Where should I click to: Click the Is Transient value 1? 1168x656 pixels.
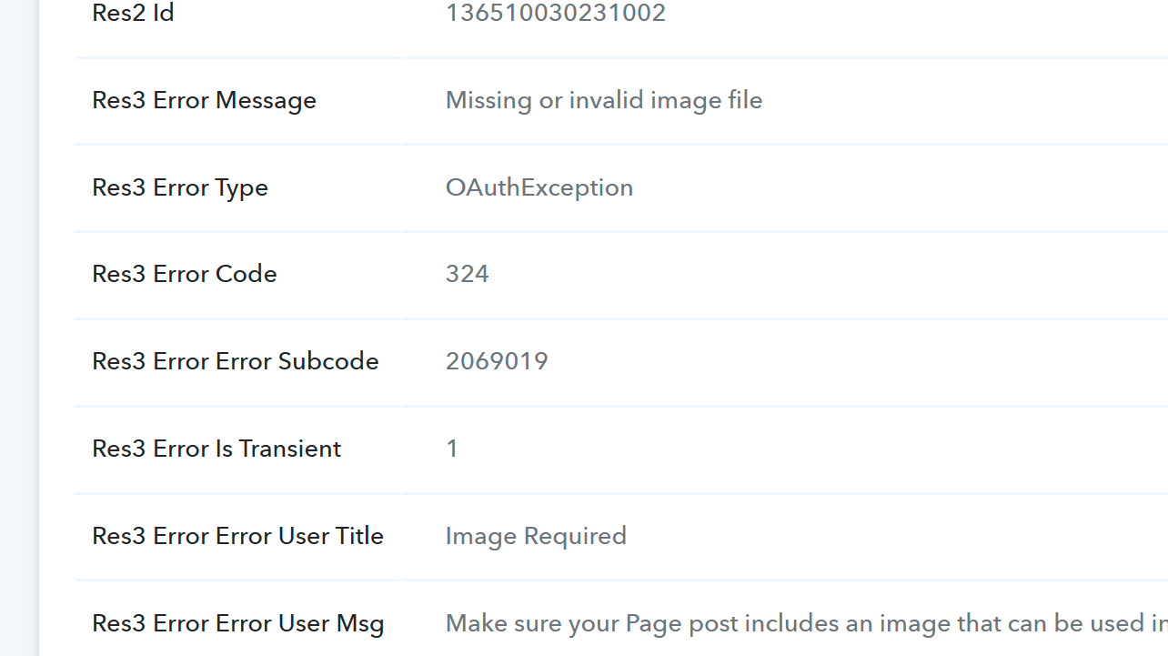452,449
